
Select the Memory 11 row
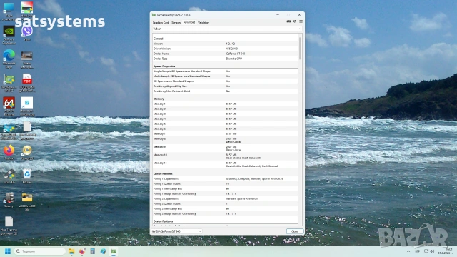pyautogui.click(x=226, y=164)
